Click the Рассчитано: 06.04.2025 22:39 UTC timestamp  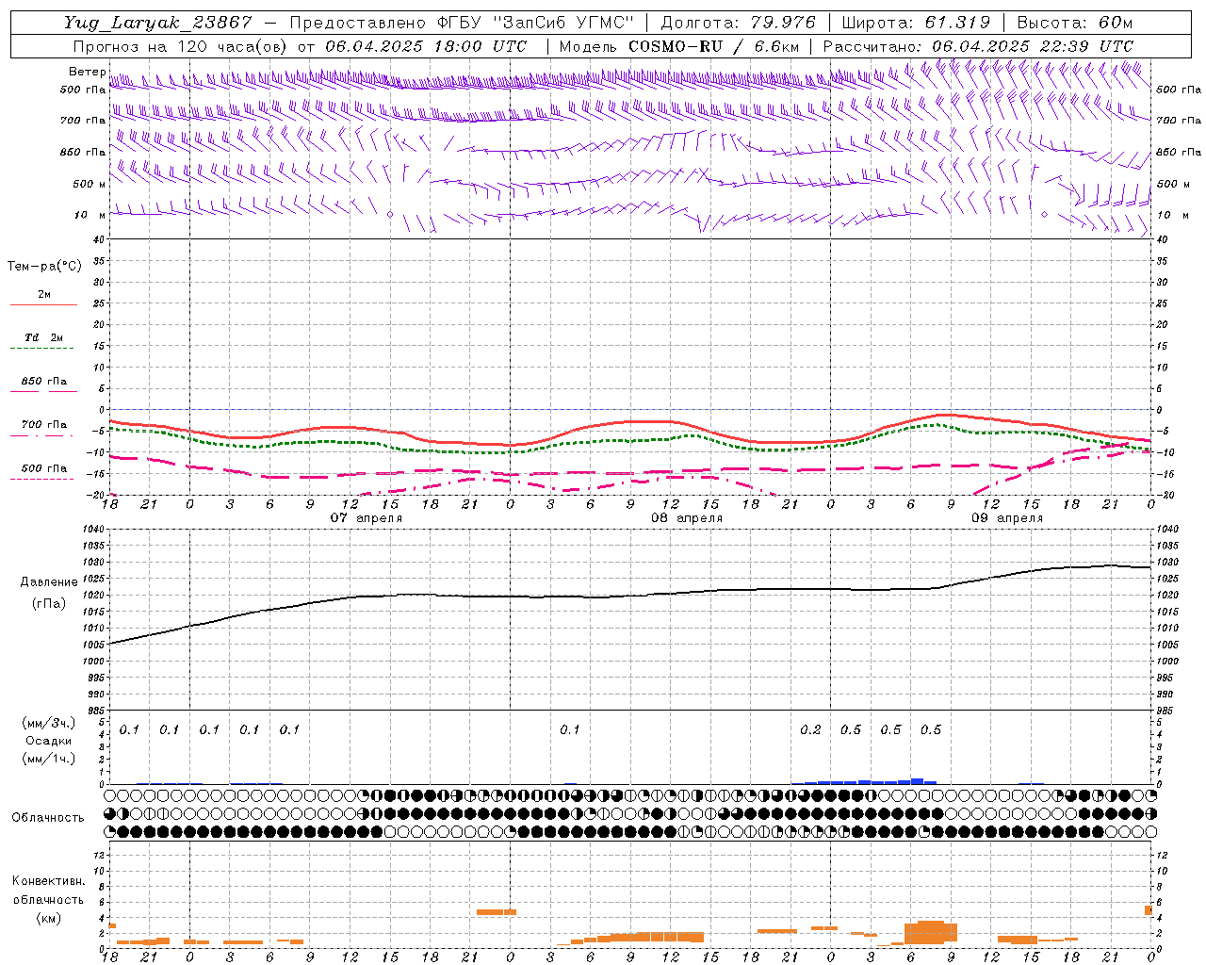pyautogui.click(x=978, y=46)
